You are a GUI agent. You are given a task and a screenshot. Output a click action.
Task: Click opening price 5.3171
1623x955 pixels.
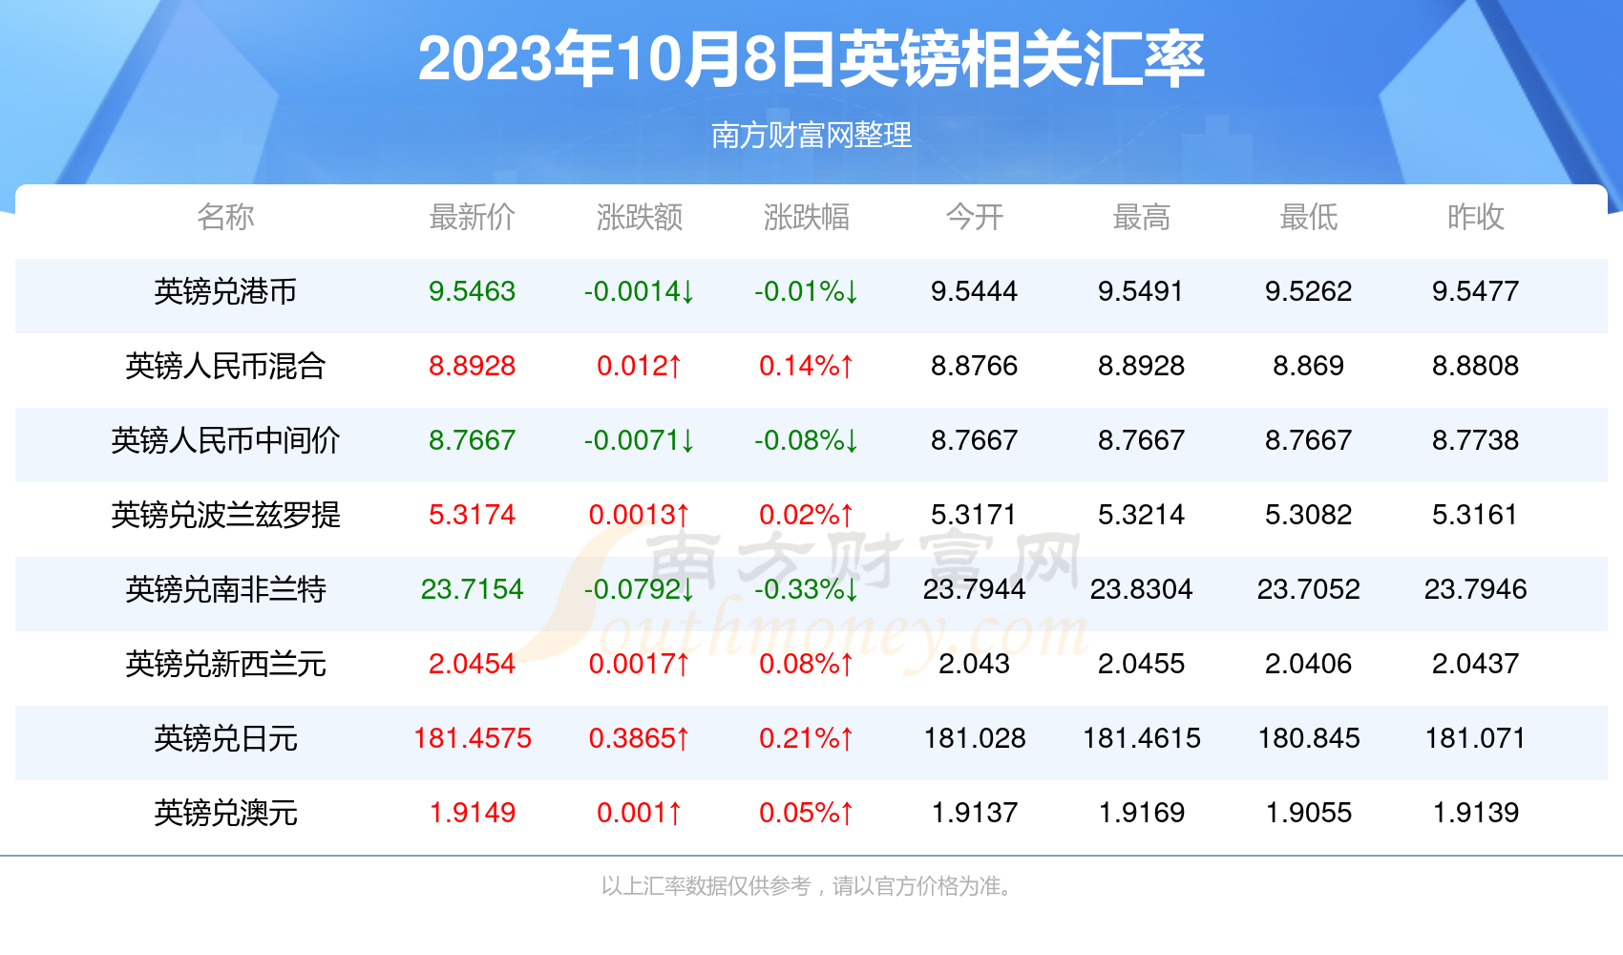pyautogui.click(x=974, y=515)
